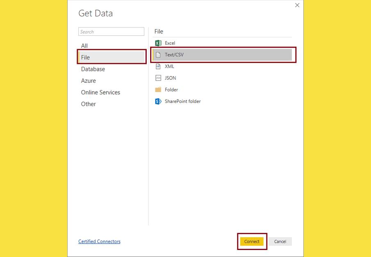Select the Other category

89,104
